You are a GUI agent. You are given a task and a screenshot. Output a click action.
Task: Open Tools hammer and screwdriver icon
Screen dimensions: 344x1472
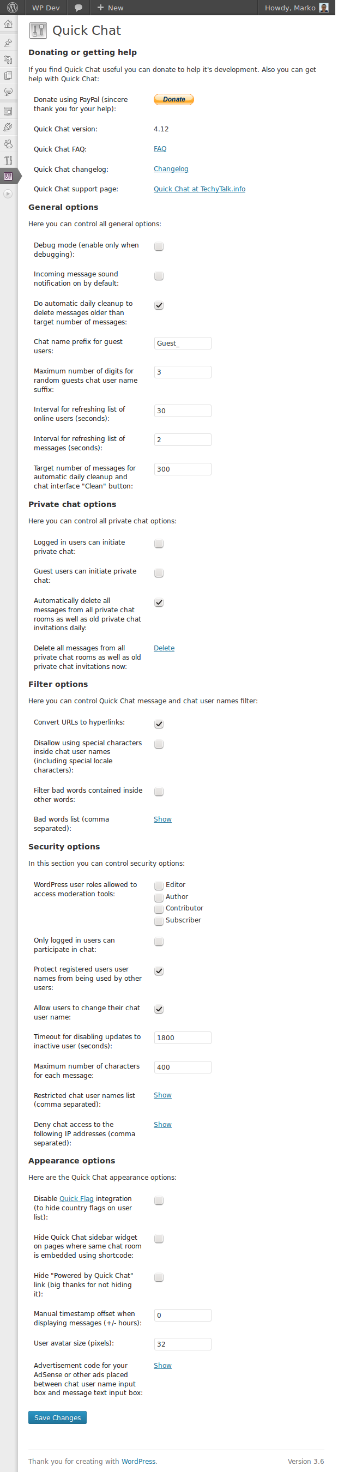(8, 161)
